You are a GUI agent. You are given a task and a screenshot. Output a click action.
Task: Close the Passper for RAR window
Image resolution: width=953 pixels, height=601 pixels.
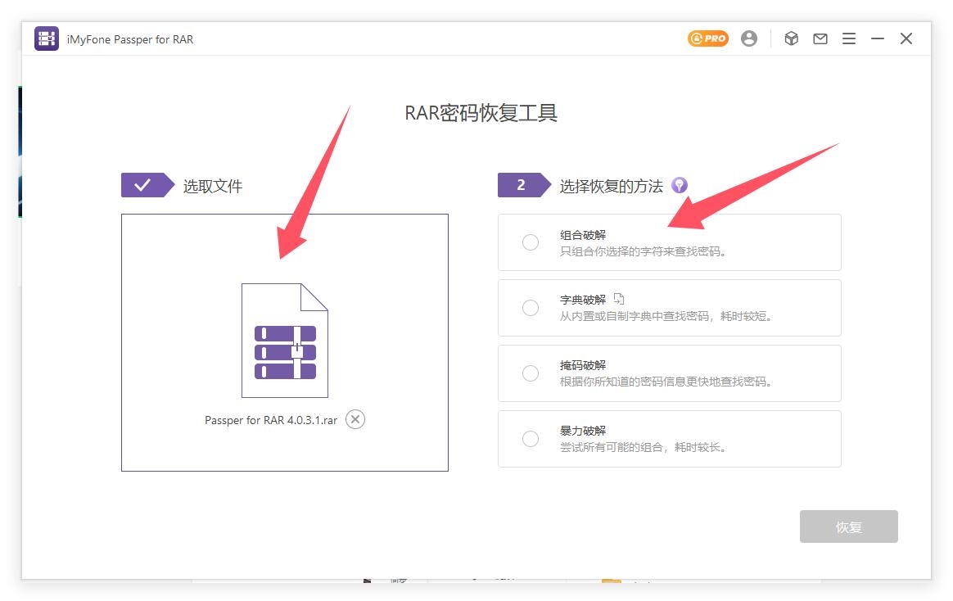pyautogui.click(x=906, y=38)
